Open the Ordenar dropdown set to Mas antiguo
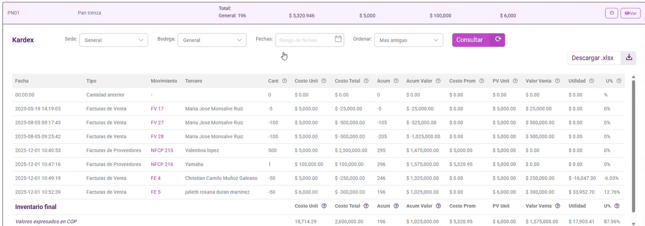Viewport: 645px width, 226px height. [x=408, y=40]
